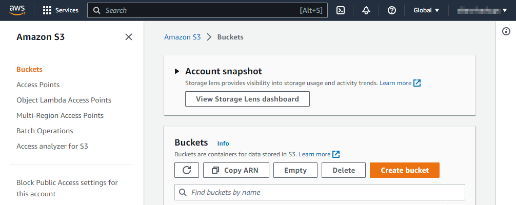Click View Storage Lens dashboard button
Viewport: 516px width, 205px height.
click(247, 99)
